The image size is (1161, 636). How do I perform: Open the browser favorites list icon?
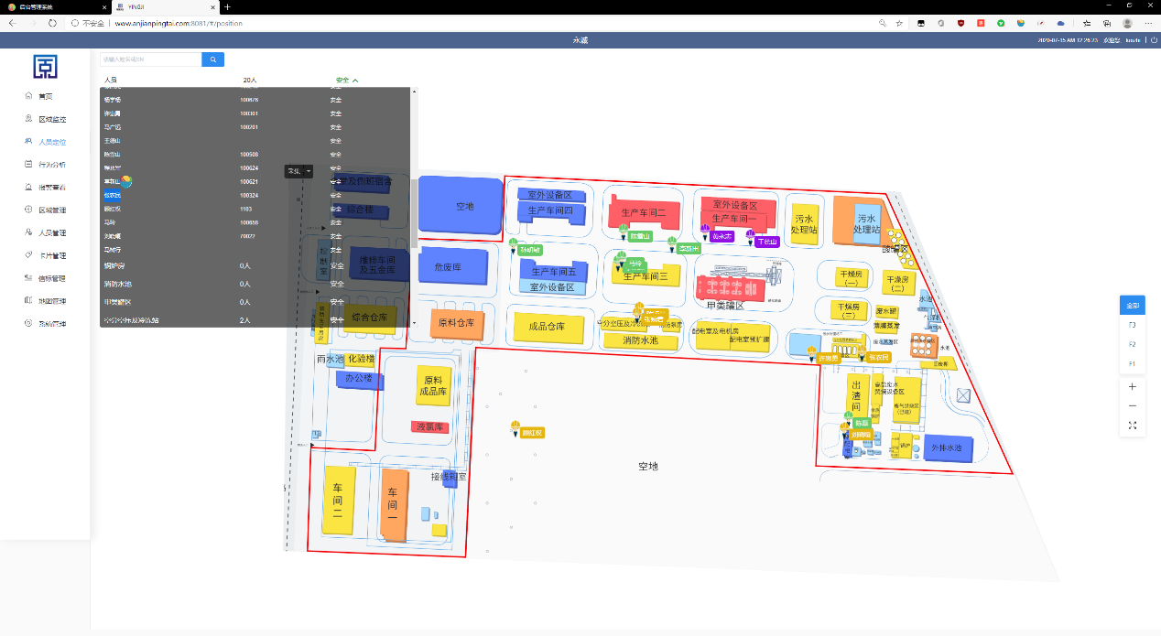pyautogui.click(x=1087, y=22)
